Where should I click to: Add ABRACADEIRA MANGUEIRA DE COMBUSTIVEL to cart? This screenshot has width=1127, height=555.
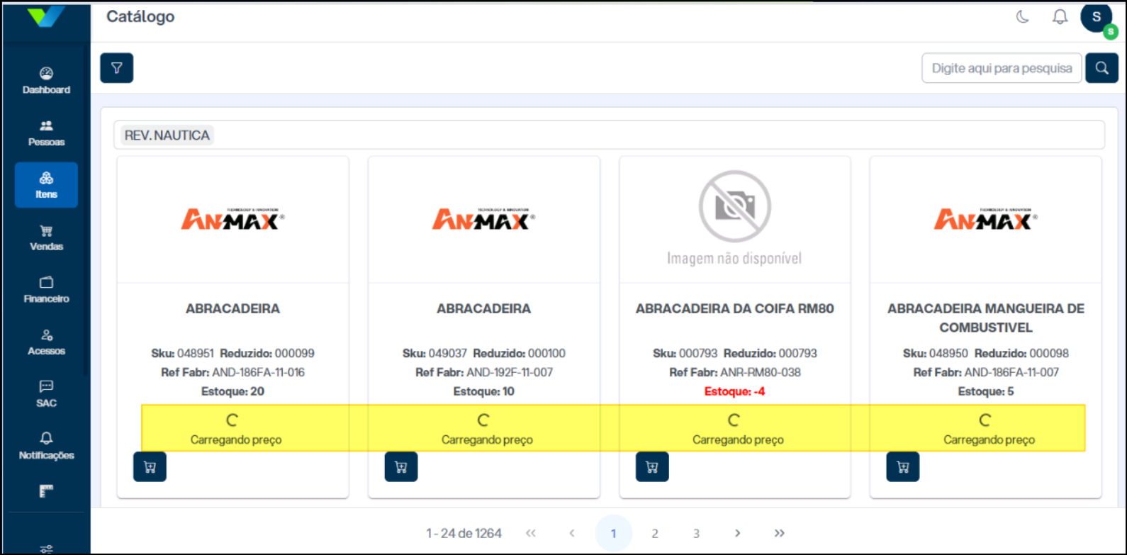pos(903,467)
